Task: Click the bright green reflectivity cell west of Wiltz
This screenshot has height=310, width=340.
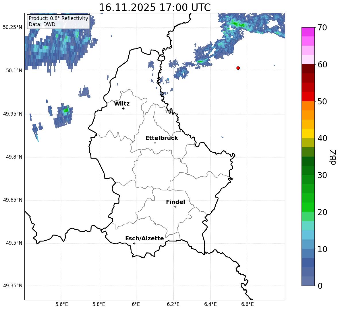Action: pos(66,110)
